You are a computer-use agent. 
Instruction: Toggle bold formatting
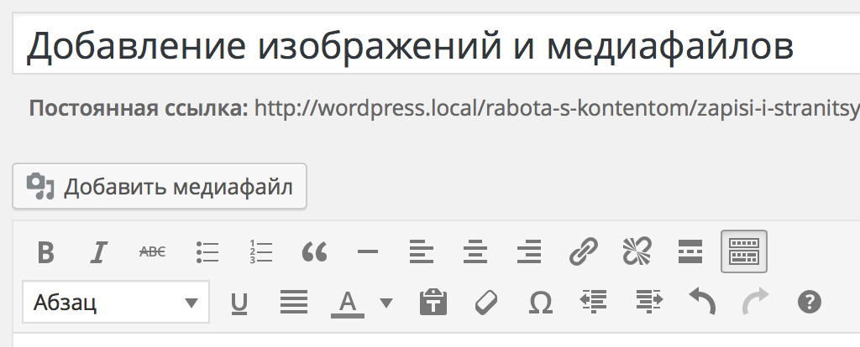pos(46,251)
